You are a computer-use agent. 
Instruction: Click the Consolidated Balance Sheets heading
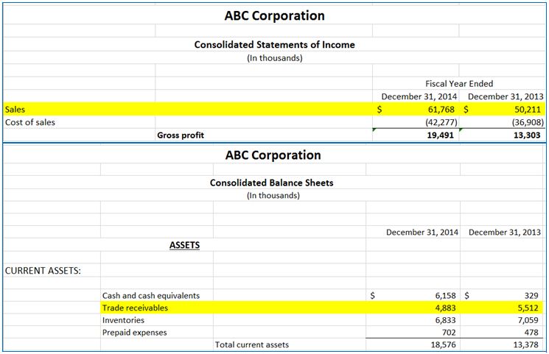[271, 183]
